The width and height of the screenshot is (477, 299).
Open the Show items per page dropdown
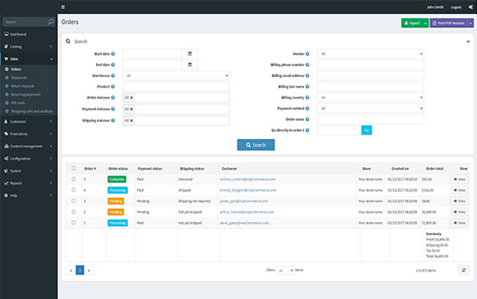tap(284, 270)
